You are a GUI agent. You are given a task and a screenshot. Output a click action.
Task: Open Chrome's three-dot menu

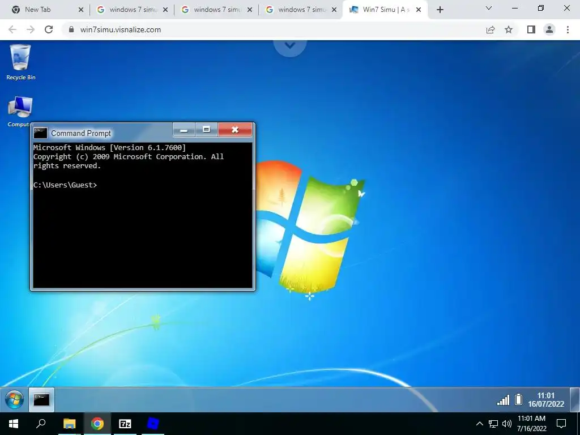[x=568, y=29]
